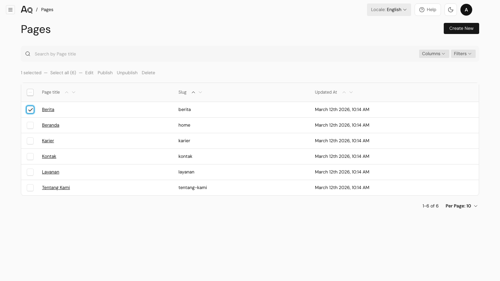Click Select all (6)
Viewport: 500px width, 281px height.
pyautogui.click(x=63, y=73)
